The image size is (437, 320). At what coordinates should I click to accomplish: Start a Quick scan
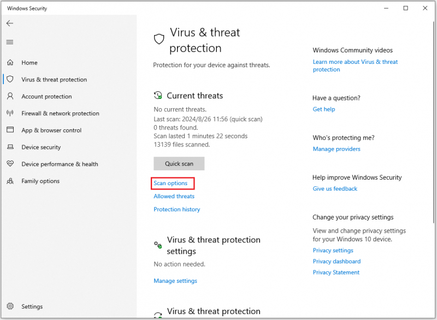tap(179, 164)
